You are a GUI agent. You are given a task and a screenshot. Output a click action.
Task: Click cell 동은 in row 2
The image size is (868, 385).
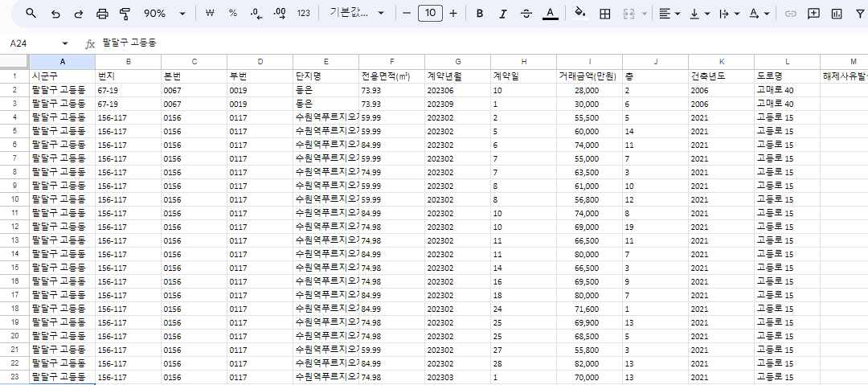[x=326, y=90]
